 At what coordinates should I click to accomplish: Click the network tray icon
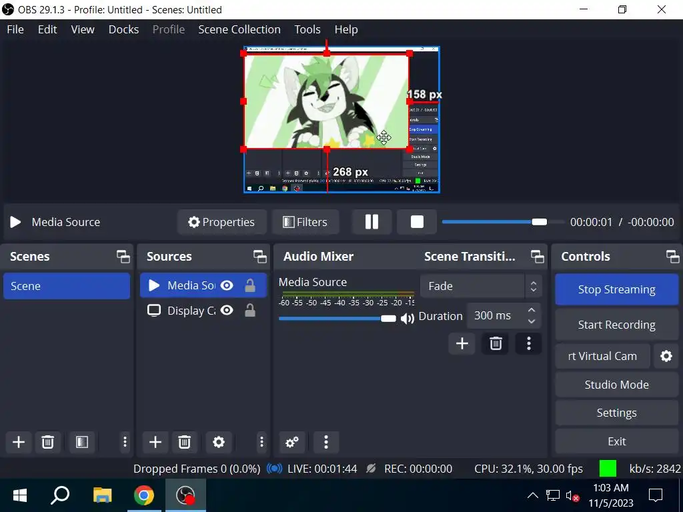pyautogui.click(x=553, y=495)
